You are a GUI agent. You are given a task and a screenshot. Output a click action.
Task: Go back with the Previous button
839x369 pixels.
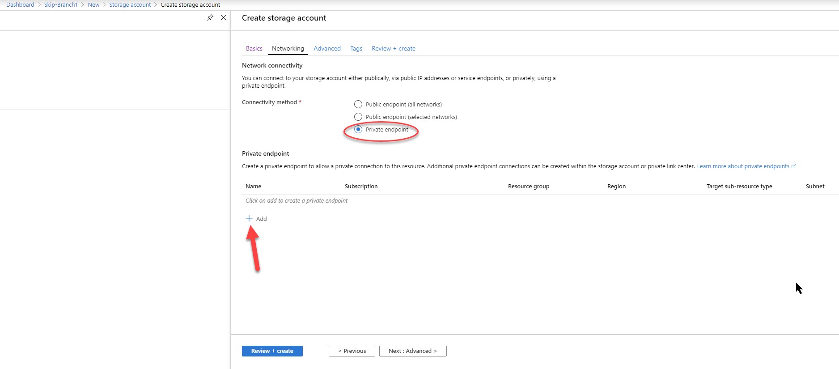pyautogui.click(x=352, y=351)
